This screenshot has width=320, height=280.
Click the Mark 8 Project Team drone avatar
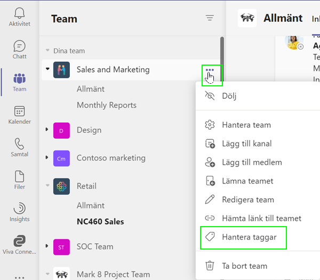61,274
